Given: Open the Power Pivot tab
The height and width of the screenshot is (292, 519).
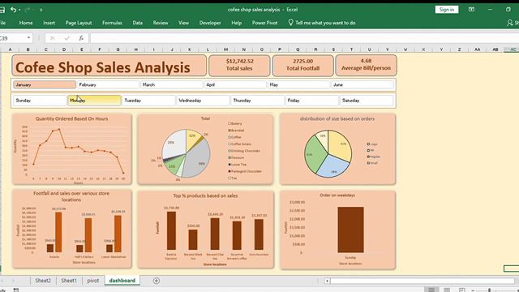Looking at the screenshot, I should tap(265, 23).
